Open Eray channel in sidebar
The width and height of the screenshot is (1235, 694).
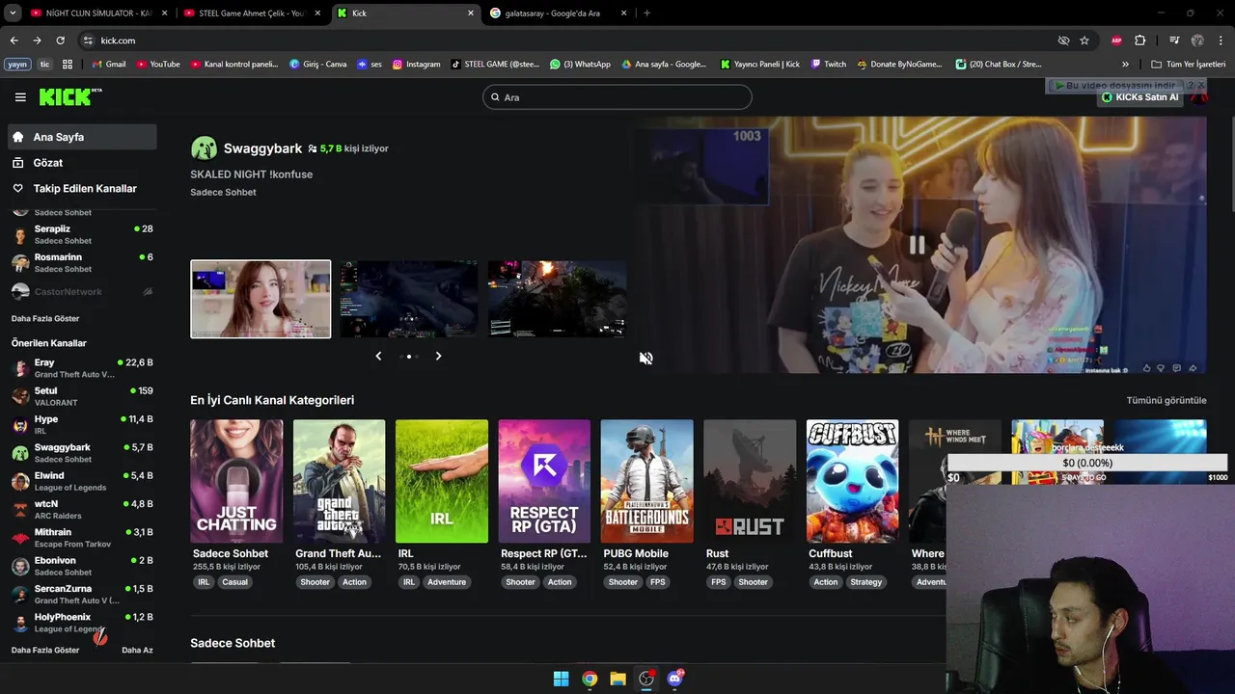click(x=82, y=368)
